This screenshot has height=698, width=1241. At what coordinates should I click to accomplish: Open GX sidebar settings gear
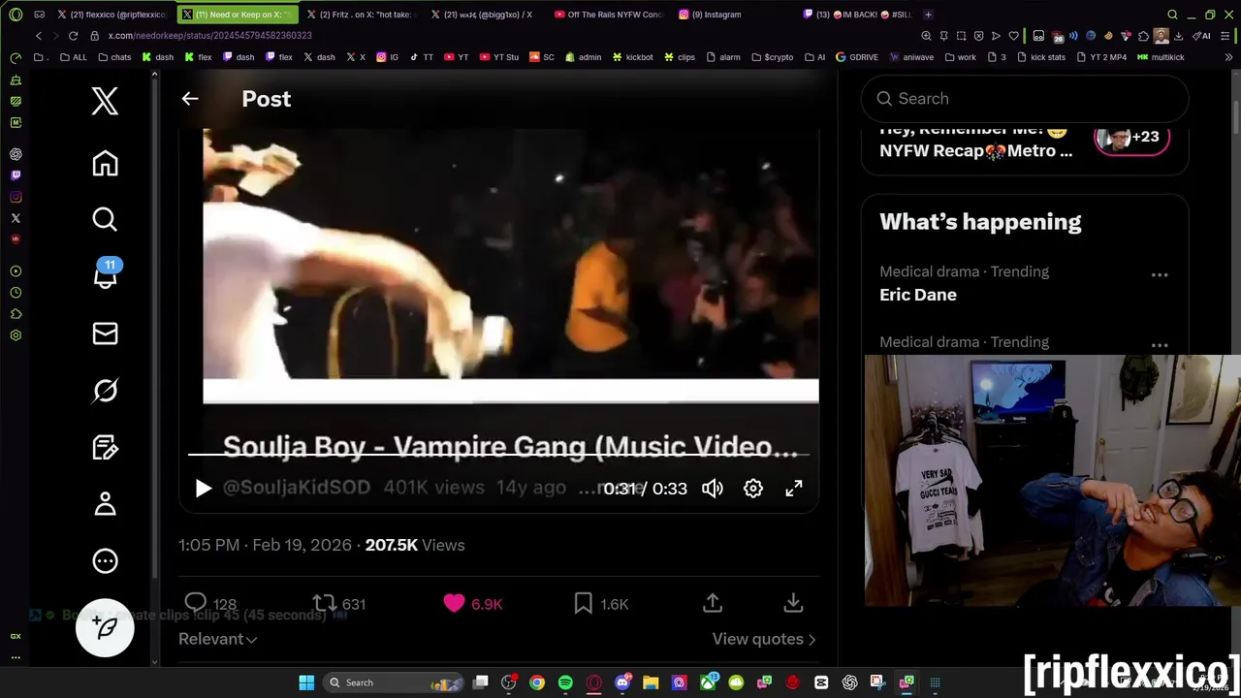click(16, 335)
